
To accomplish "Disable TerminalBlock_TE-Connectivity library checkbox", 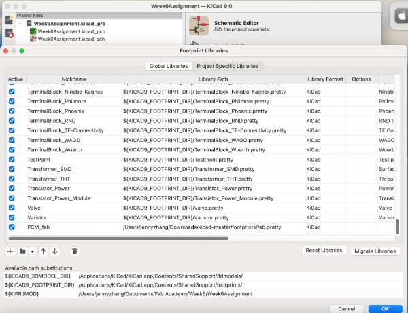I will (x=12, y=130).
